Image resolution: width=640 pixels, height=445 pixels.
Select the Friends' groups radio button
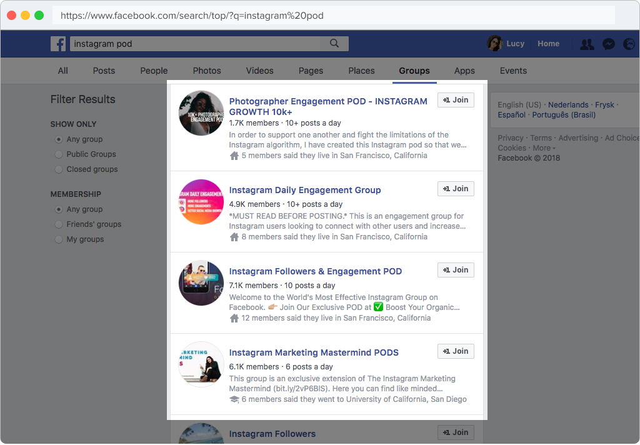(x=59, y=224)
